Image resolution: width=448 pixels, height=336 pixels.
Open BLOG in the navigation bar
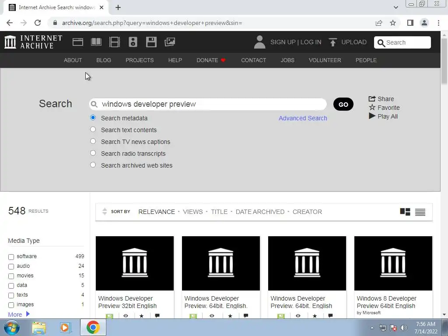[x=104, y=60]
